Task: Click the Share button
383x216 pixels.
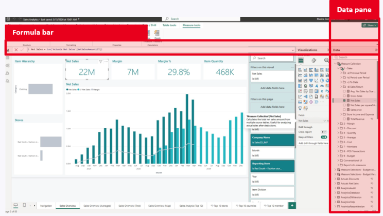Action: click(370, 25)
